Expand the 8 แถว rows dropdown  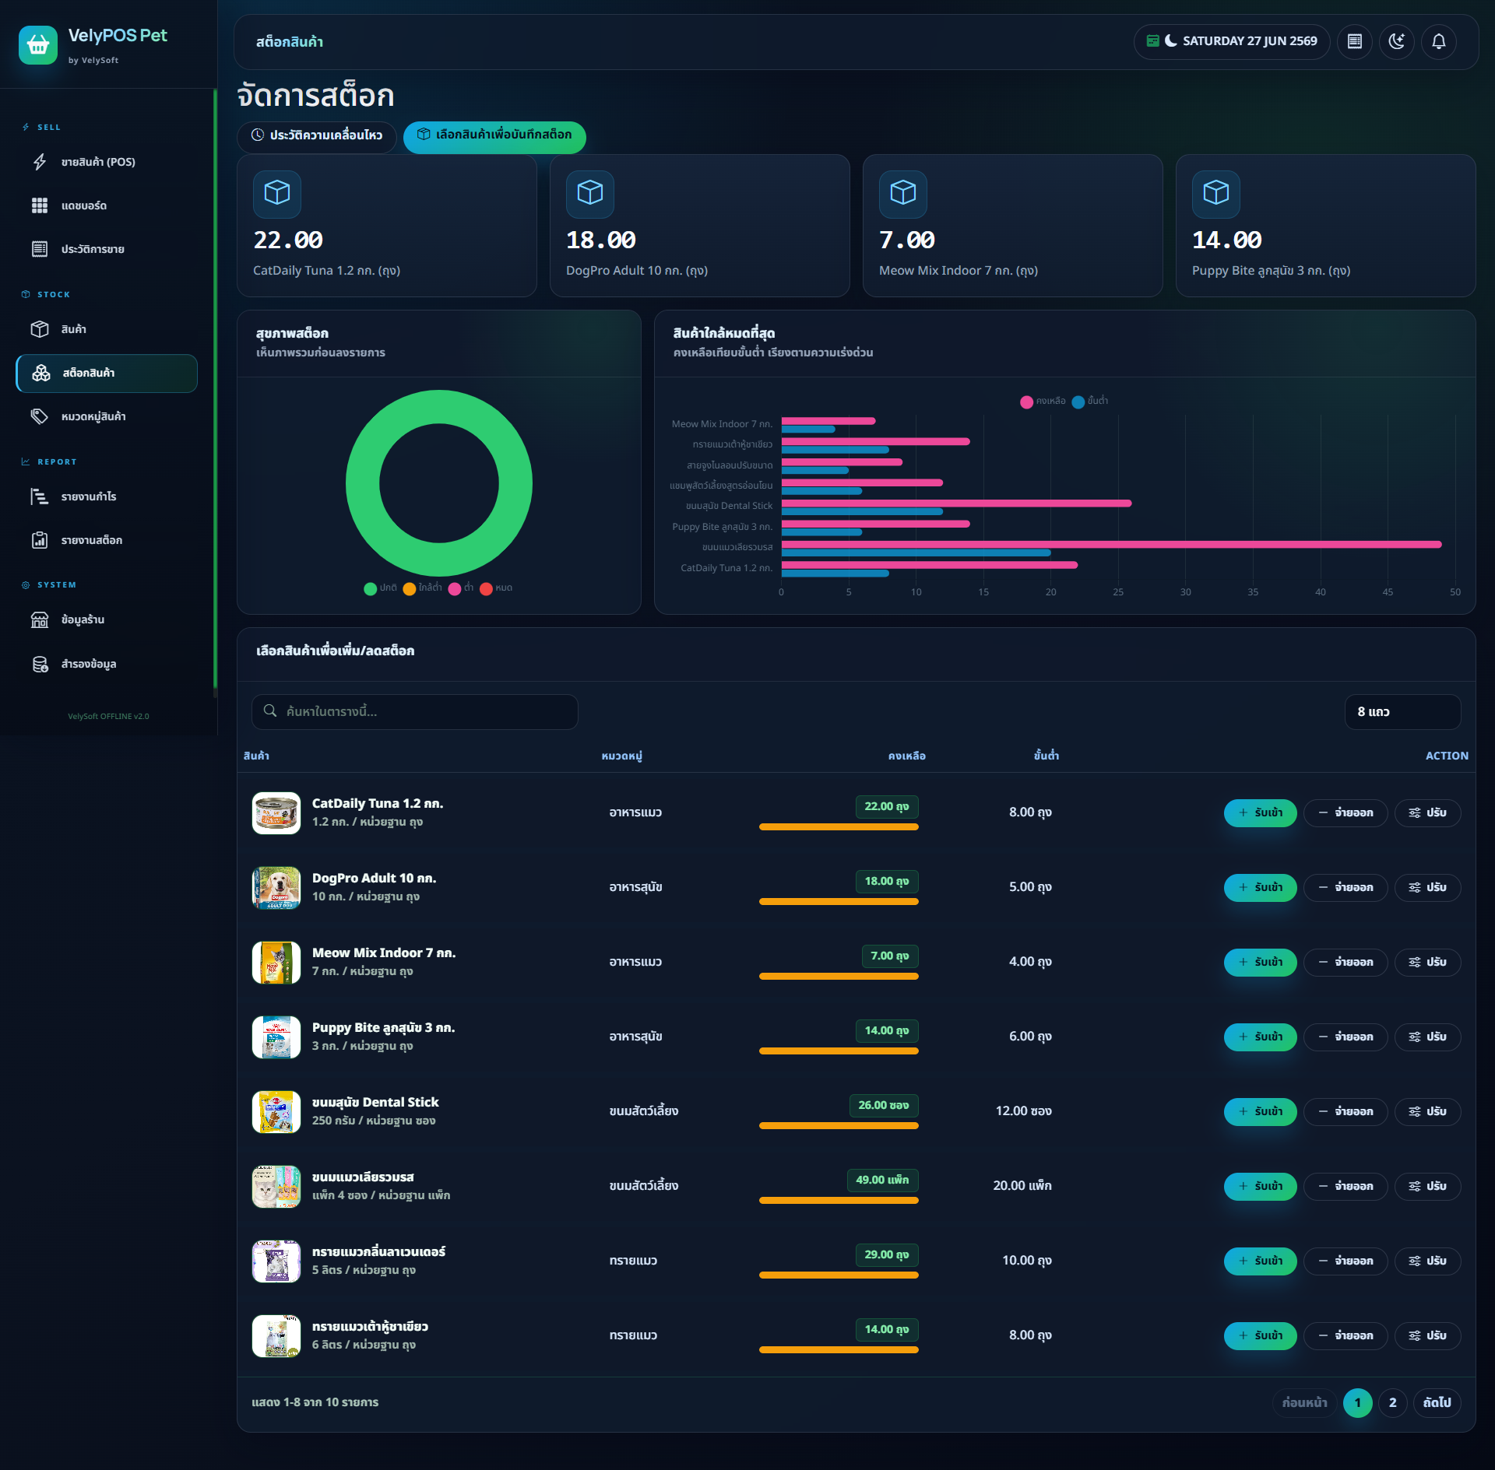[x=1402, y=712]
